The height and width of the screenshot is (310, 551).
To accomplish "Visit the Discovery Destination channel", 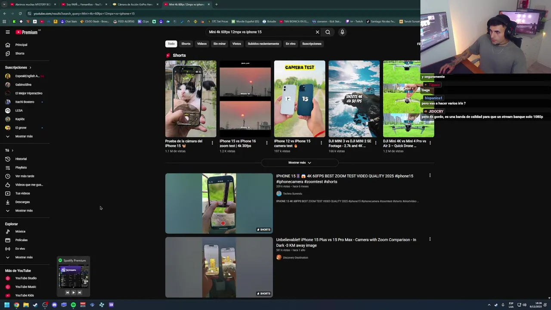I will 295,257.
